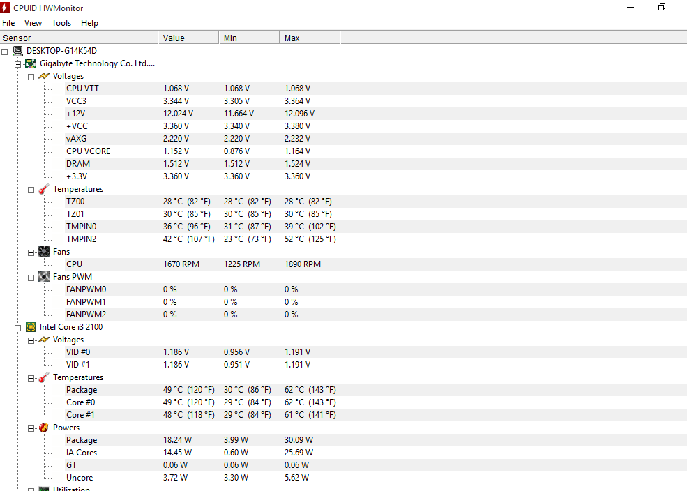Collapse the Intel Core i3 2100 node
The image size is (687, 491).
(17, 328)
